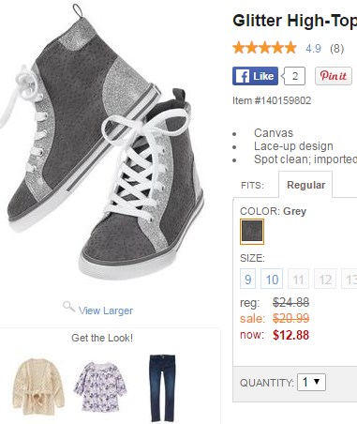This screenshot has height=424, width=357.
Task: Click the dark blue jeans thumbnail
Action: pyautogui.click(x=162, y=387)
